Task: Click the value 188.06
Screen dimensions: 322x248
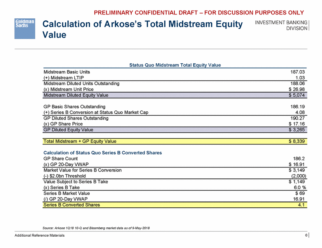Action: [298, 84]
